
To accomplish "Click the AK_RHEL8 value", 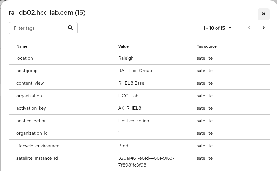I will 130,108.
